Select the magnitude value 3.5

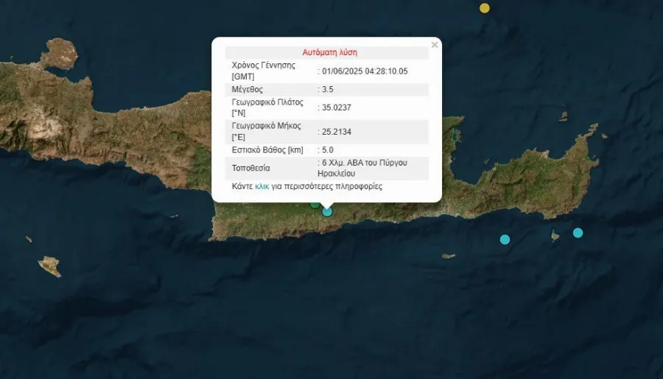(328, 89)
